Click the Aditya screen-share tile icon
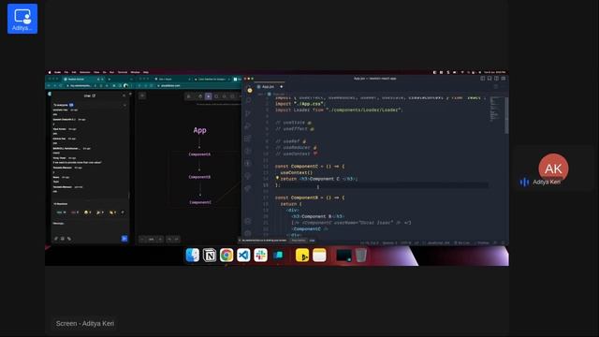This screenshot has height=337, width=599. [x=22, y=19]
